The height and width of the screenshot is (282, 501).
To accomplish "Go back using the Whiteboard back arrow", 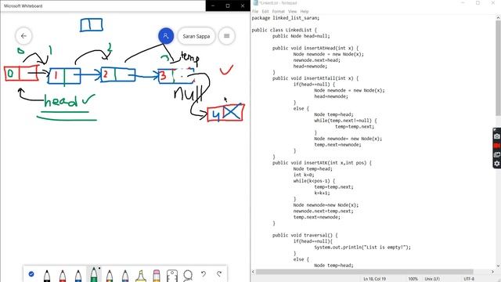I will click(x=23, y=36).
